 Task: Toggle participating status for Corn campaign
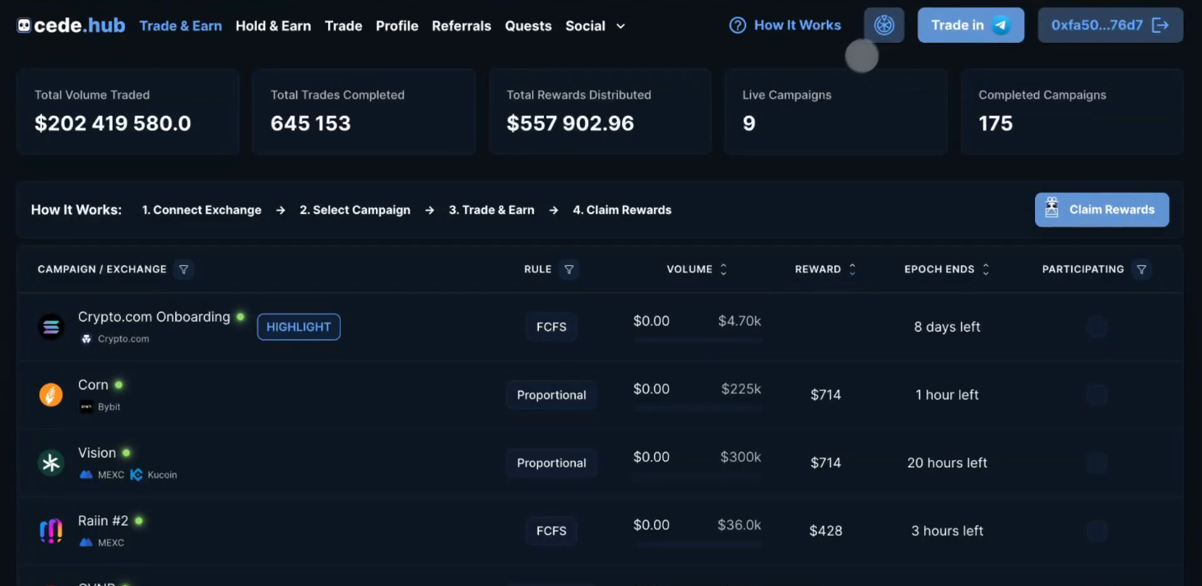1097,395
